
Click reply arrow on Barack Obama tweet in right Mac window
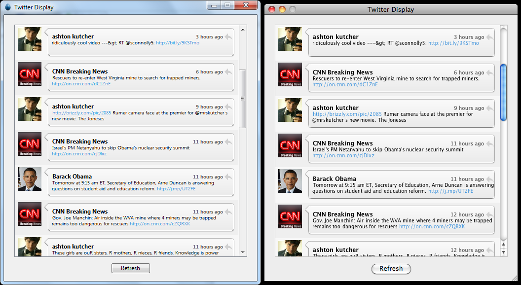point(489,179)
